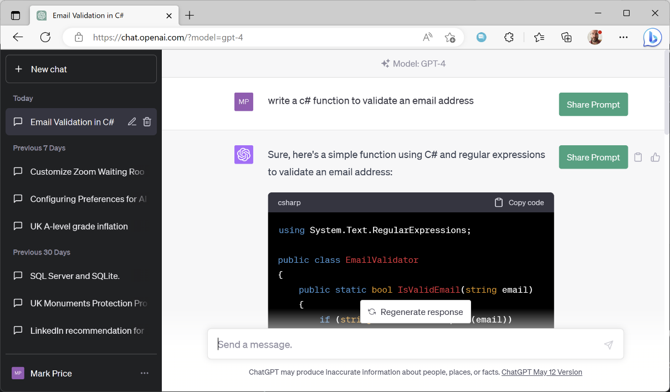This screenshot has width=670, height=392.
Task: Click the "csharp" code block language label
Action: (289, 202)
